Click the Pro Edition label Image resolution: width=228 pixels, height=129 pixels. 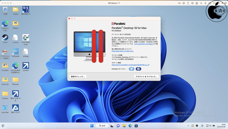[x=116, y=31]
